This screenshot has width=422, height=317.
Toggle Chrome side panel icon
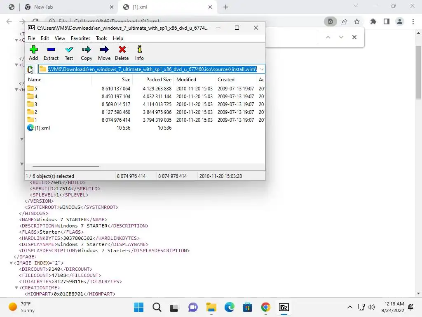pos(387,21)
